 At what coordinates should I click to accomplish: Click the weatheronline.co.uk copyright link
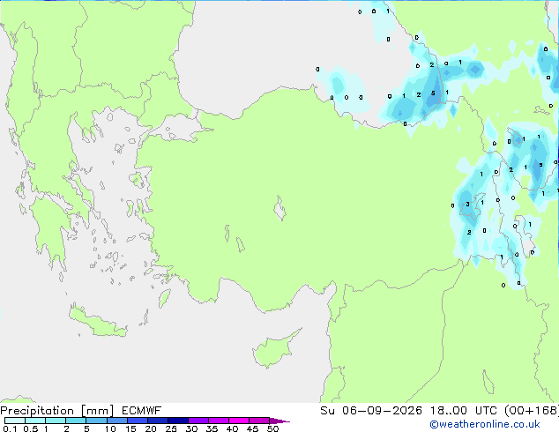485,424
